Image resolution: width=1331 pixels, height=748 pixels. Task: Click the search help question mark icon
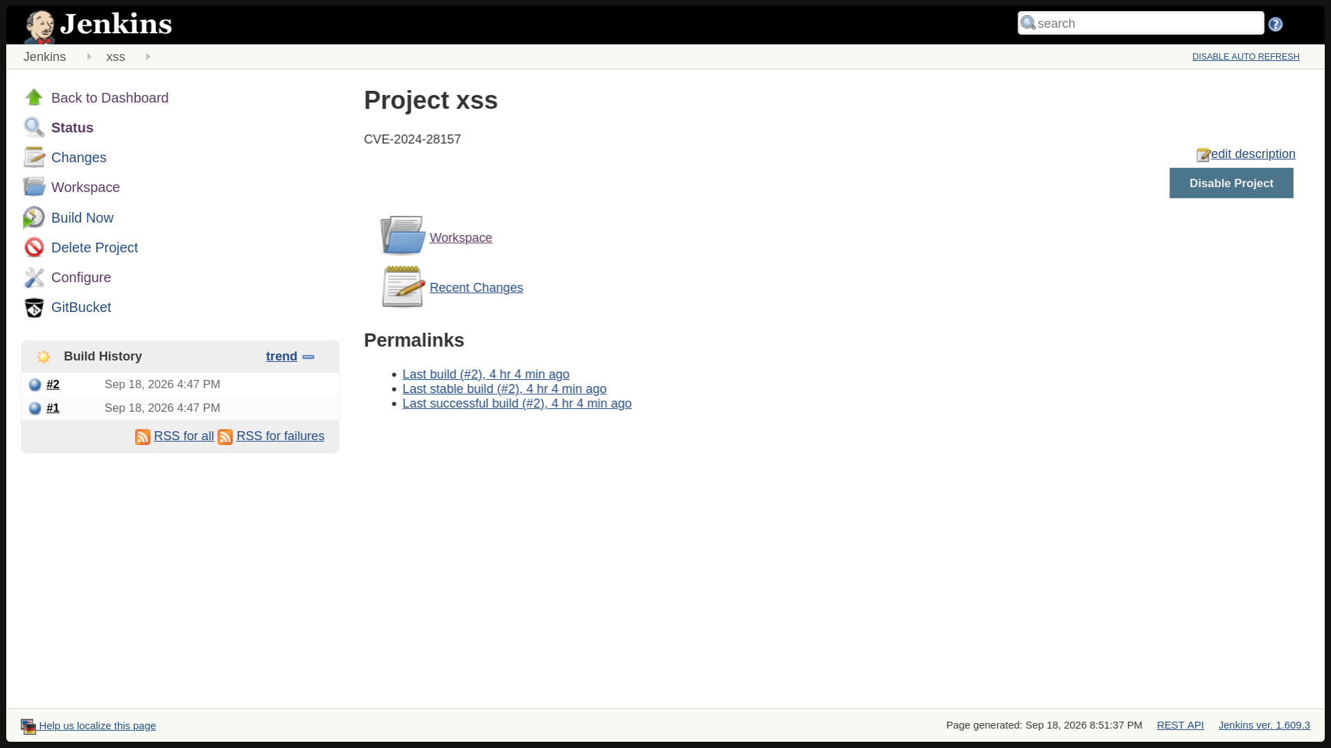[x=1276, y=24]
